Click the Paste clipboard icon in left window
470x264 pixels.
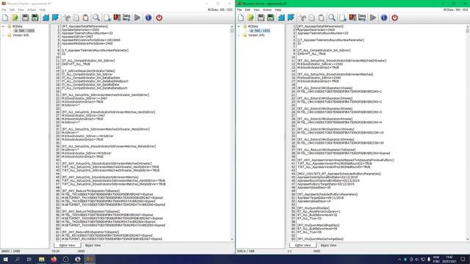(x=86, y=18)
